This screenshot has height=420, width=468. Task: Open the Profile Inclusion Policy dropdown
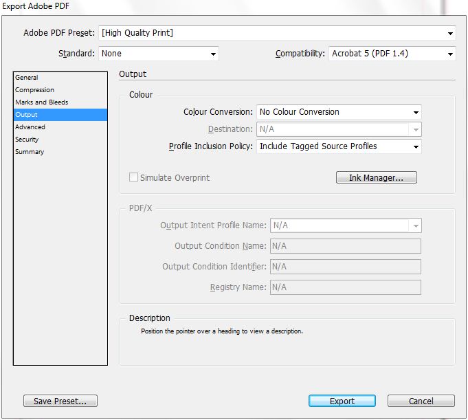click(339, 146)
